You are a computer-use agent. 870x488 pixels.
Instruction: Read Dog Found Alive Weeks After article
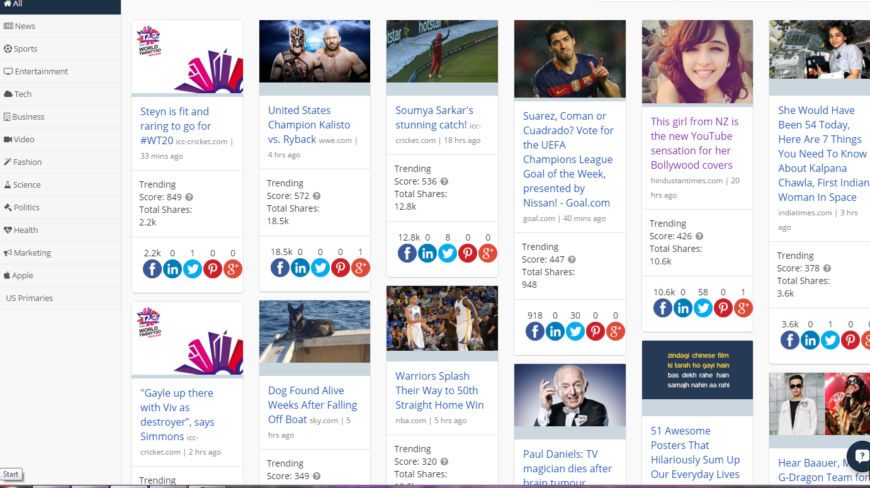tap(312, 405)
